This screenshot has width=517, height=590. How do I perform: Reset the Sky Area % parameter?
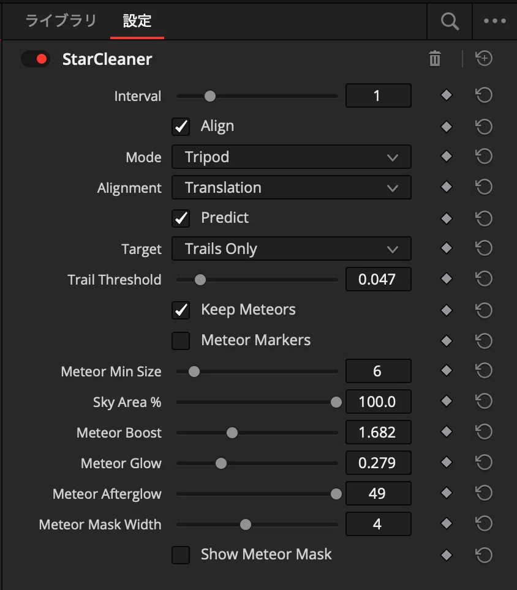(484, 401)
